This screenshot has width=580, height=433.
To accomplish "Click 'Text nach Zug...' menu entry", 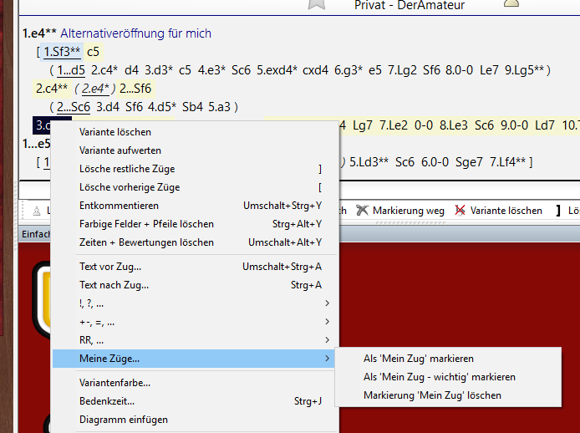I will point(114,285).
